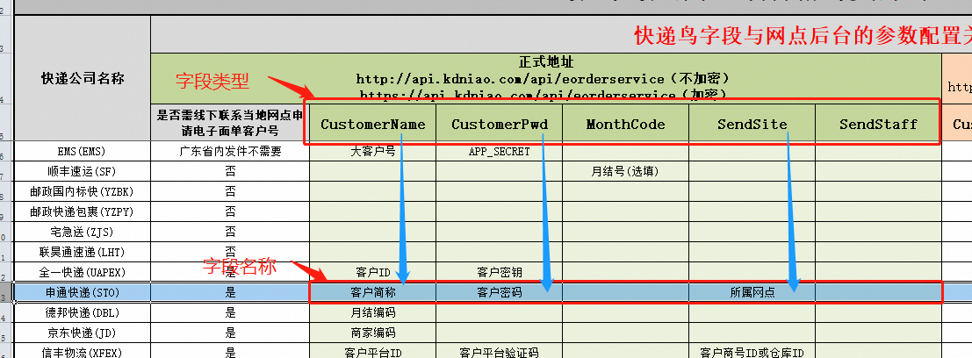Select the 顺丰速运(SF) company cell
The height and width of the screenshot is (358, 972).
point(82,172)
